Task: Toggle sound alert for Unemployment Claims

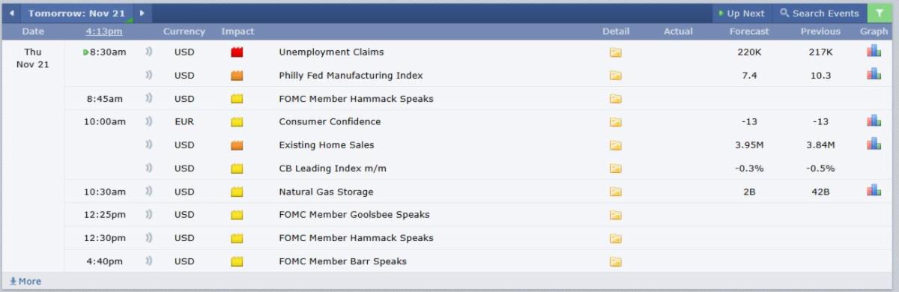Action: pyautogui.click(x=148, y=52)
